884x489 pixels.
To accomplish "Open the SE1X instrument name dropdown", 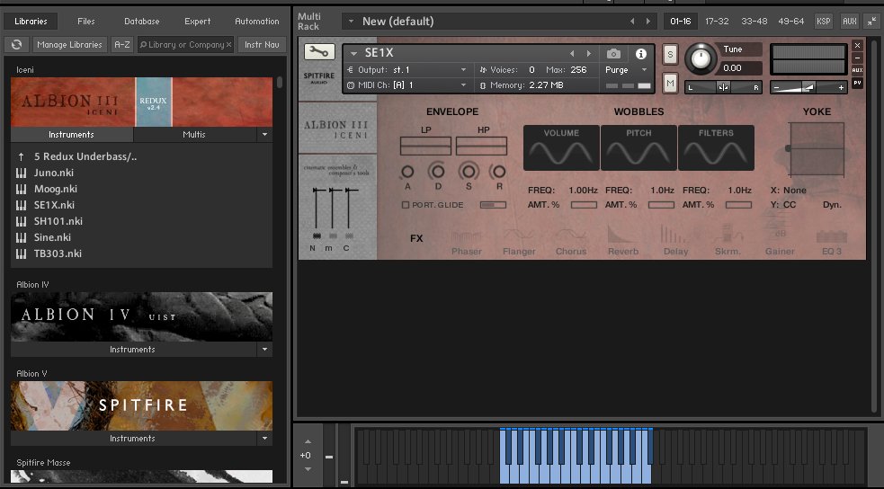I will (354, 54).
